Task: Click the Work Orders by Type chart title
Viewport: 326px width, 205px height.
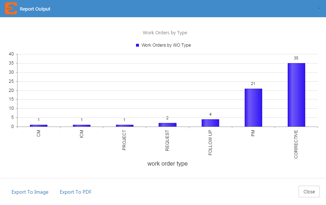Action: 165,32
